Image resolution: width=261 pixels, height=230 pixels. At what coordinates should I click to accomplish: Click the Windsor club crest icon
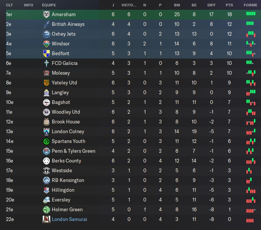46,44
